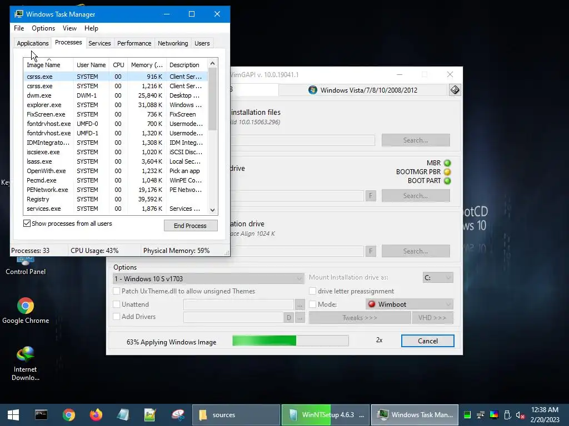
Task: Toggle the Mode checkbox
Action: pyautogui.click(x=312, y=305)
